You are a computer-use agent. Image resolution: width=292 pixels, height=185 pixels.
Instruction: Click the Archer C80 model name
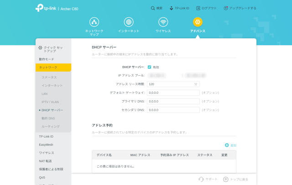69,9
